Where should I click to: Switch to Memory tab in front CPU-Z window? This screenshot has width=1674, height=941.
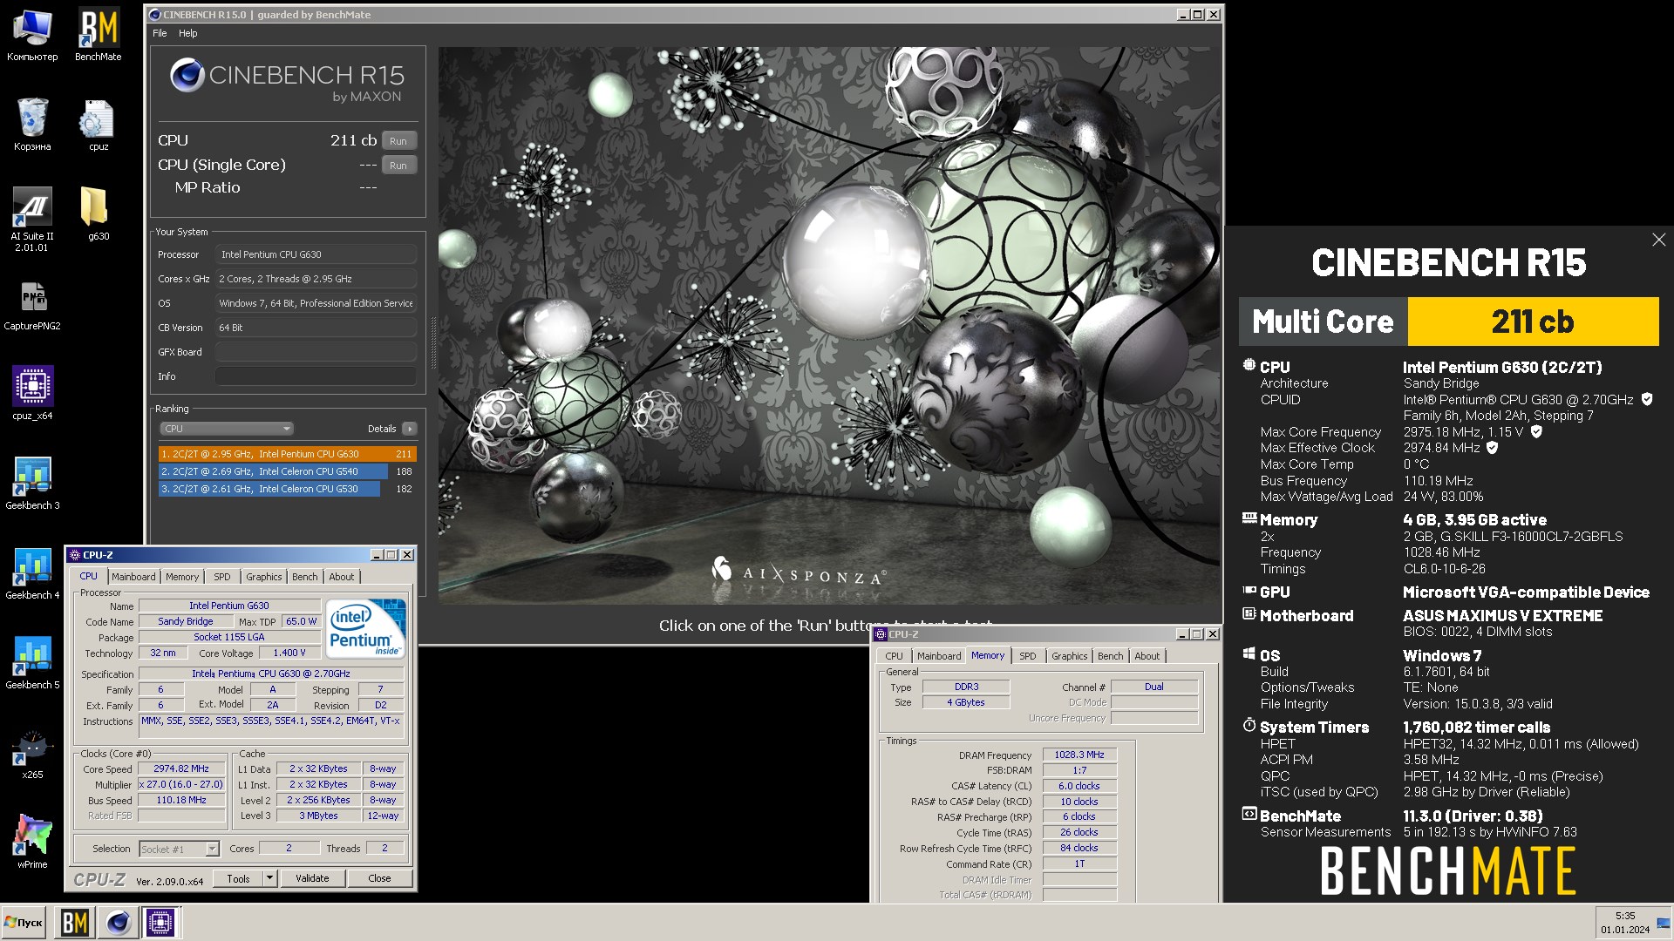tap(182, 577)
